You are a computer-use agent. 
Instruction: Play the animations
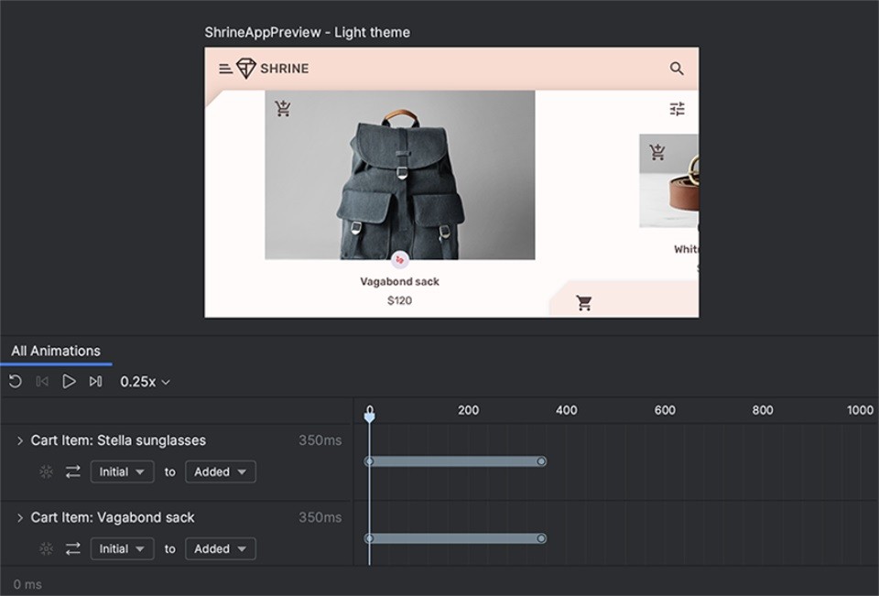pos(69,382)
